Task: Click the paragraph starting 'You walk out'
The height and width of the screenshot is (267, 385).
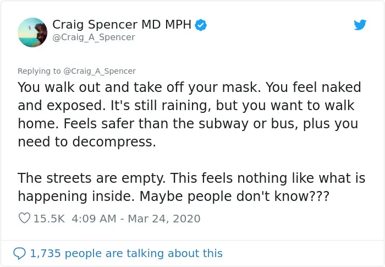Action: point(189,115)
